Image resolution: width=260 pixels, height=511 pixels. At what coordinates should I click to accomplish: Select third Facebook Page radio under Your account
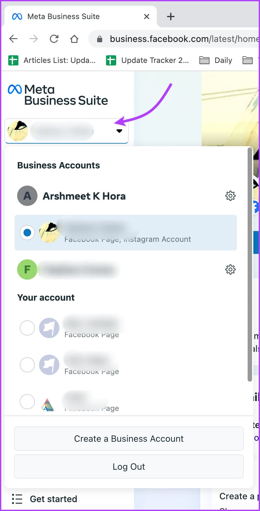(x=27, y=402)
